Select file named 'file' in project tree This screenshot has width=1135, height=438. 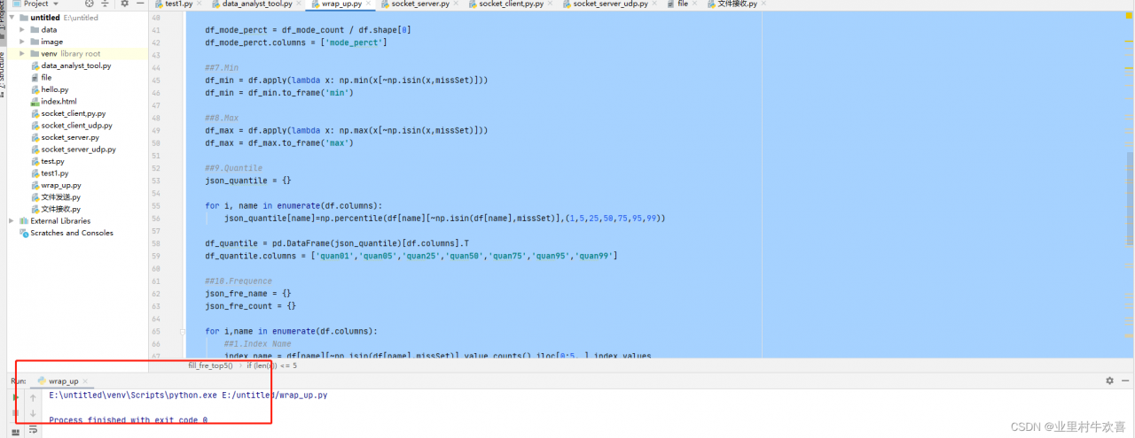click(x=46, y=77)
